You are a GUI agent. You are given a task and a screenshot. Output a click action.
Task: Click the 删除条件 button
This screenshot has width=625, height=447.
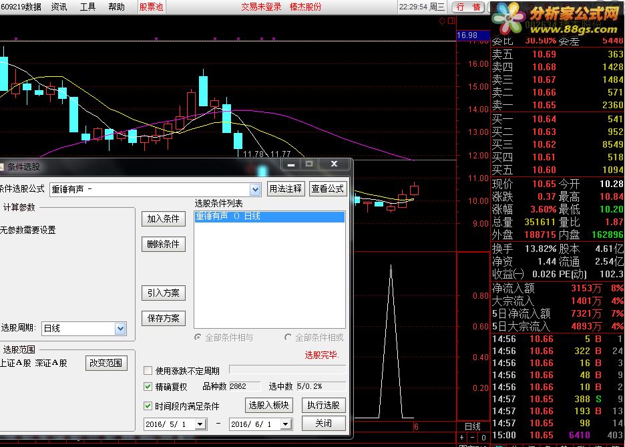164,244
